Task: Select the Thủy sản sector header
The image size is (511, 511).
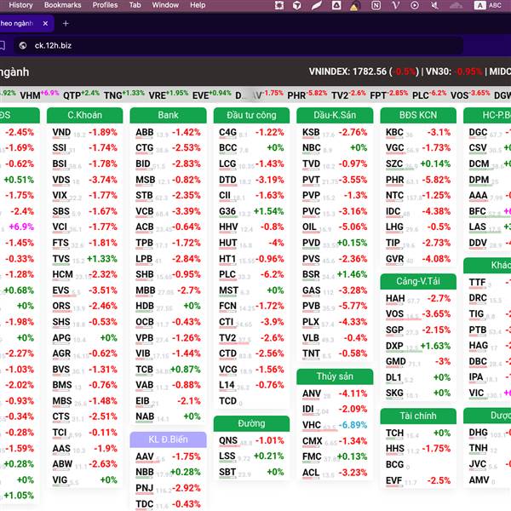Action: click(x=335, y=376)
